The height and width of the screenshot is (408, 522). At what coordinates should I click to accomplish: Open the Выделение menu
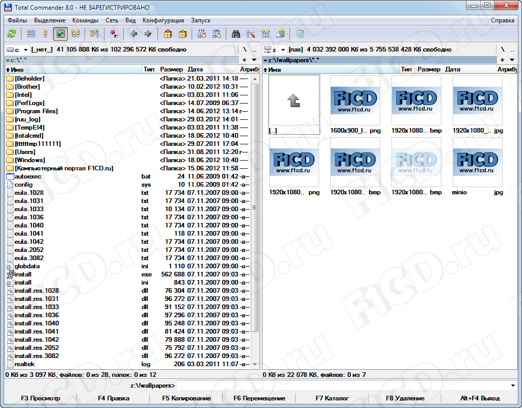click(49, 20)
